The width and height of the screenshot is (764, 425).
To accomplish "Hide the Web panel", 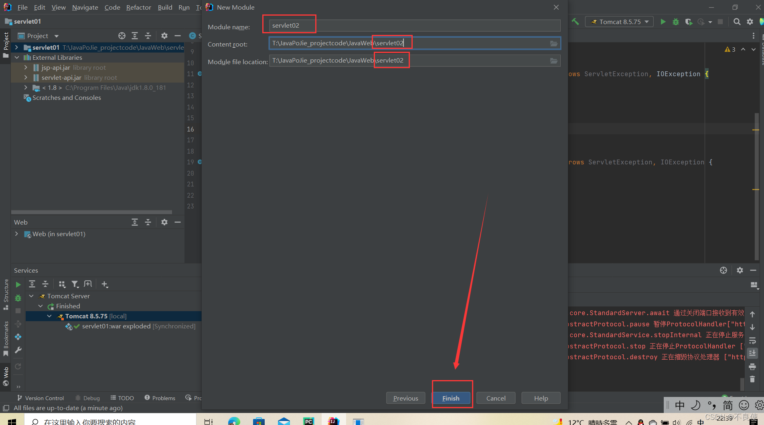I will tap(178, 222).
